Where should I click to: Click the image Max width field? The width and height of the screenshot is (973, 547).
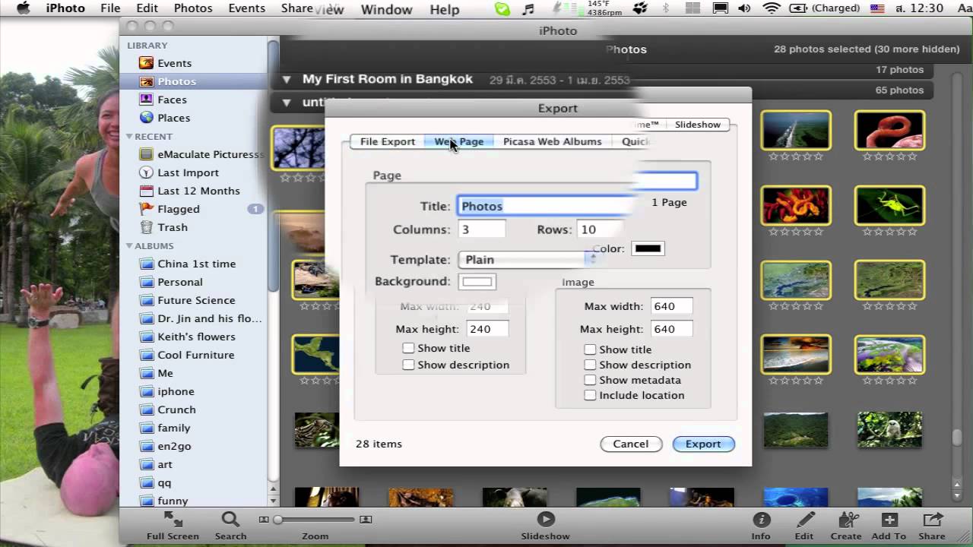[672, 306]
